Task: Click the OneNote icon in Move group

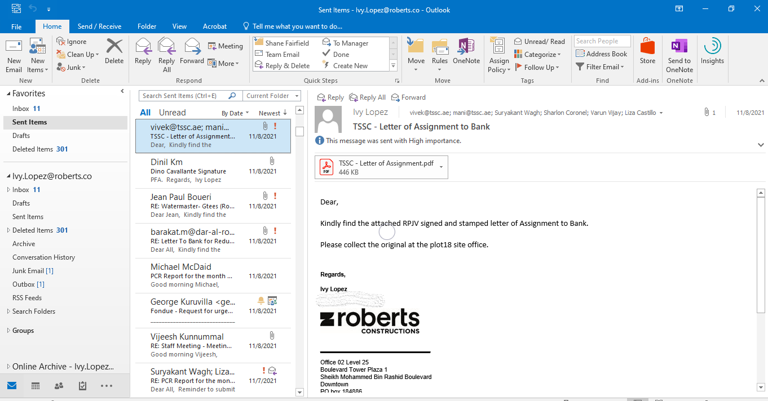Action: [466, 46]
